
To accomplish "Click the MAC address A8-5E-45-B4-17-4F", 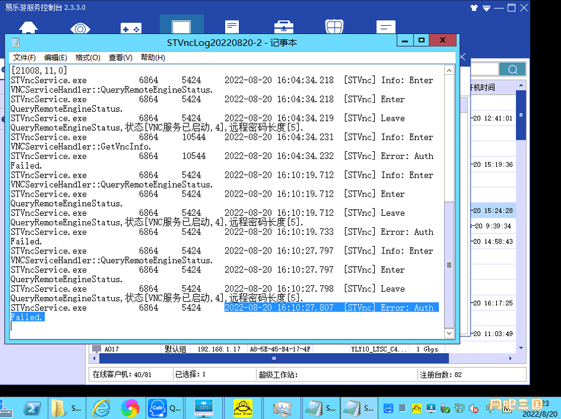I will click(x=280, y=349).
